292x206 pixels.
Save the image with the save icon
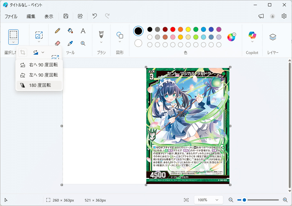[x=65, y=16]
